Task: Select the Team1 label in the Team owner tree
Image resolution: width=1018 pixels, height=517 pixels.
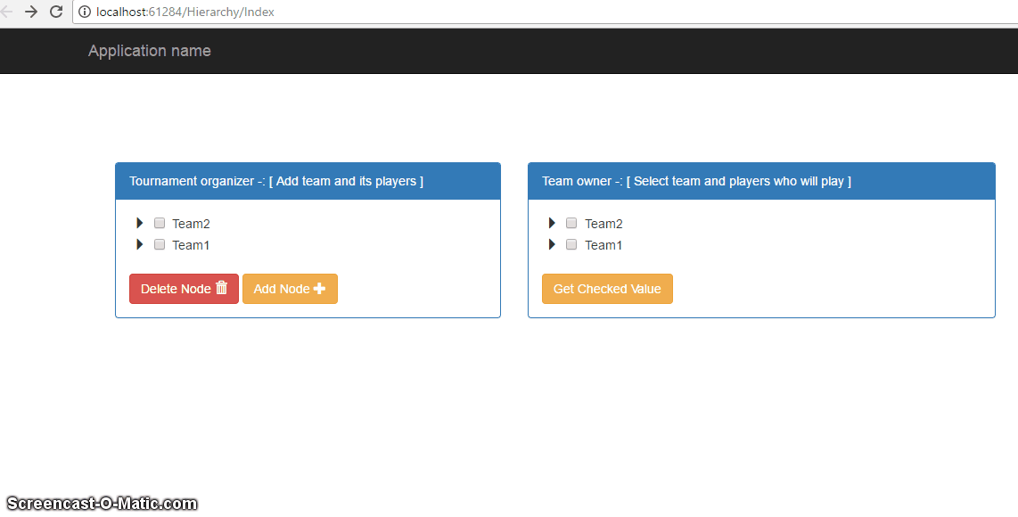Action: click(x=603, y=245)
